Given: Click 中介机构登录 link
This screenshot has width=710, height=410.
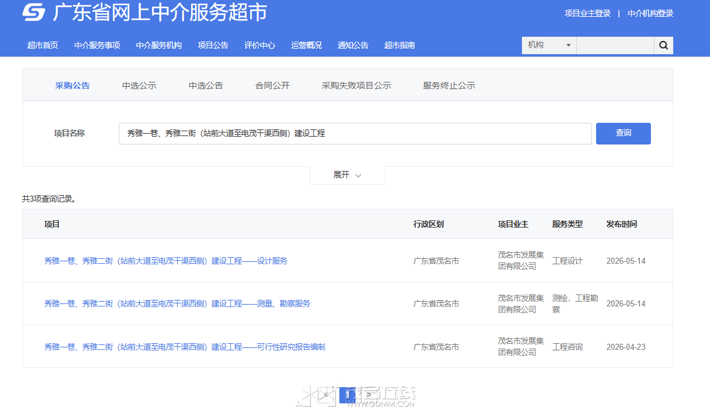Looking at the screenshot, I should (x=650, y=14).
